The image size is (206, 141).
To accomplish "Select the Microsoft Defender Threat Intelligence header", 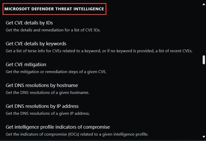I will (x=54, y=9).
